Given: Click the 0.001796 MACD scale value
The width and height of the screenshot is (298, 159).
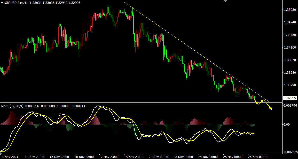Looking at the screenshot, I should (290, 105).
